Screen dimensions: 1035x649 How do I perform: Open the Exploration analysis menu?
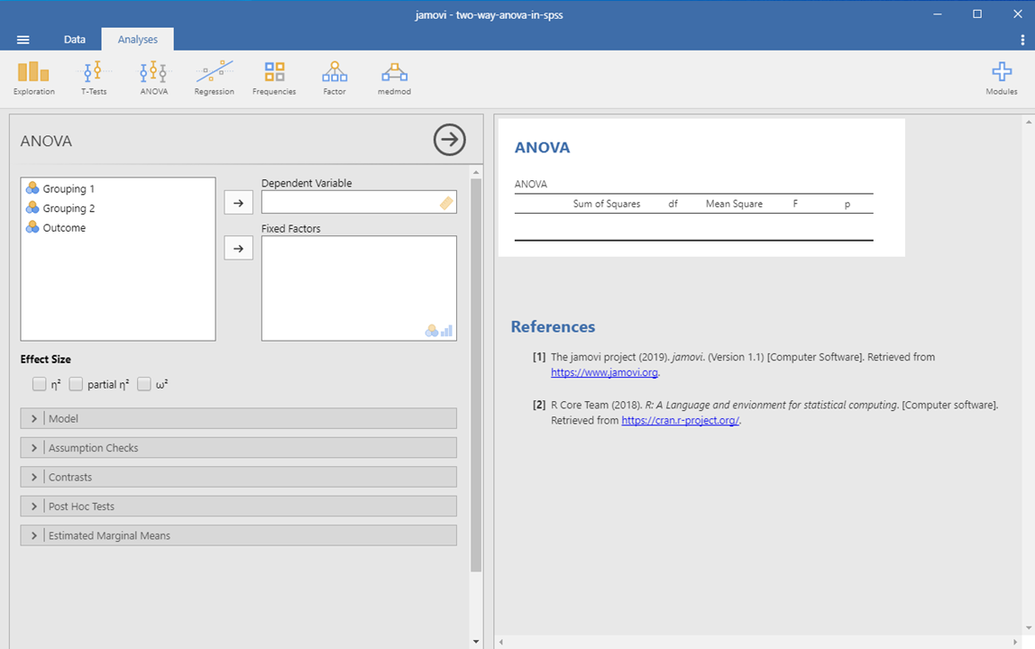33,78
